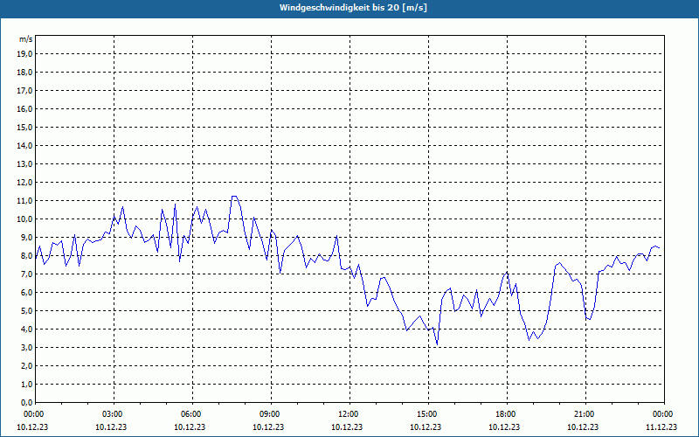Select the '6,0' y-axis value
The image size is (699, 437).
pyautogui.click(x=26, y=293)
